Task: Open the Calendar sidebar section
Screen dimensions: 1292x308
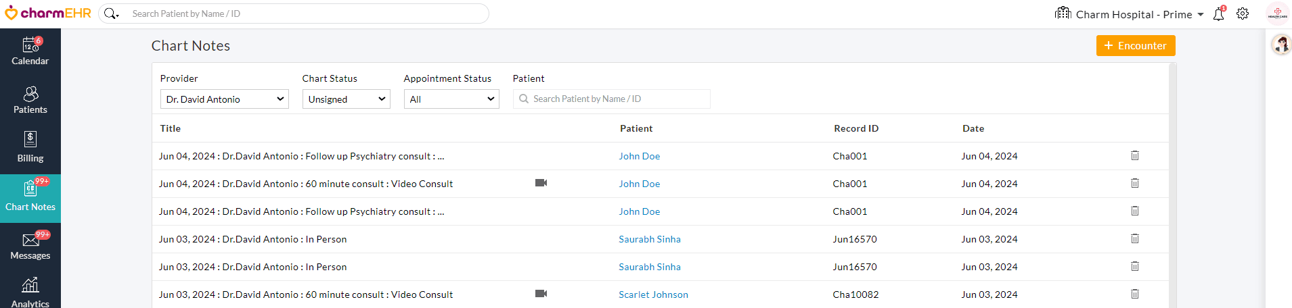Action: tap(30, 52)
